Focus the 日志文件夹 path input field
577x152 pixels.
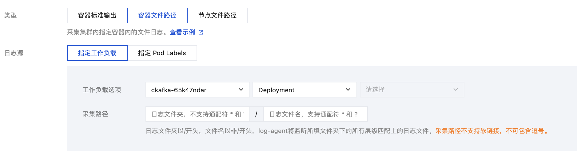click(x=197, y=114)
